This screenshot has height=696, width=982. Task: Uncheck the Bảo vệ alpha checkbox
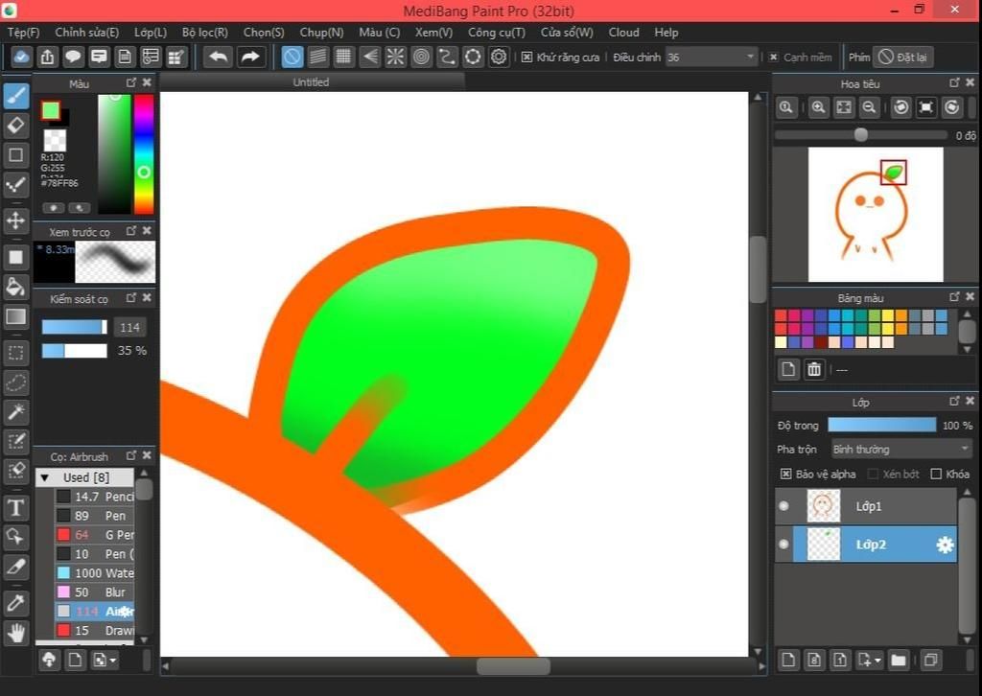point(784,474)
